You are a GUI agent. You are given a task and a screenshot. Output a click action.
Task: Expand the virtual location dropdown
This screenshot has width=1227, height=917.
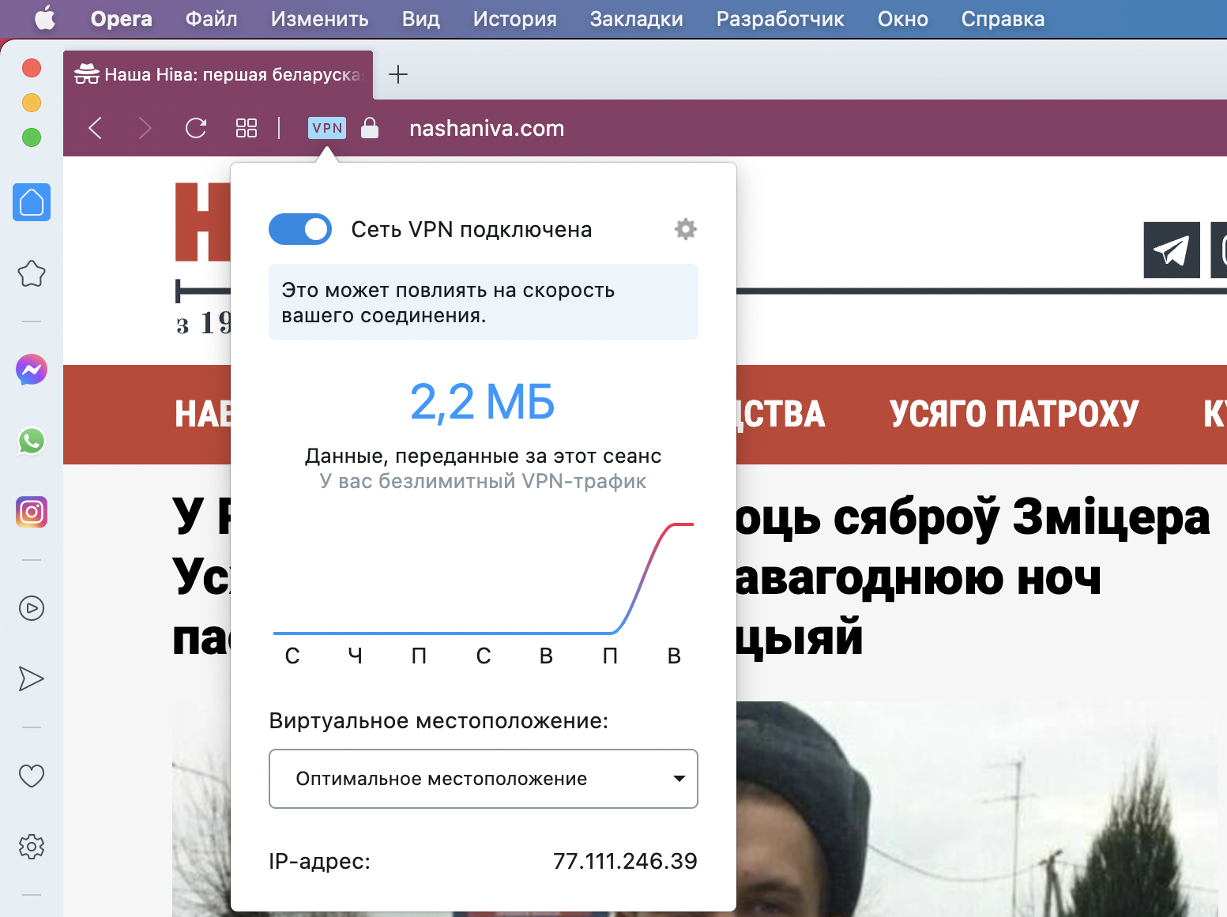(x=483, y=779)
